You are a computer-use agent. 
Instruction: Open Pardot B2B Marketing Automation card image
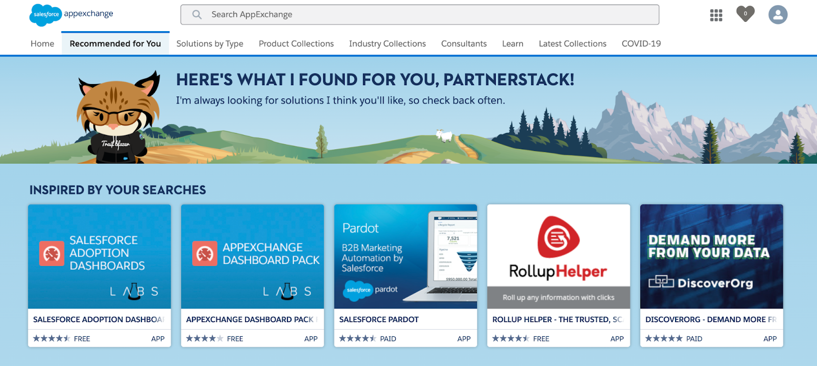coord(406,257)
